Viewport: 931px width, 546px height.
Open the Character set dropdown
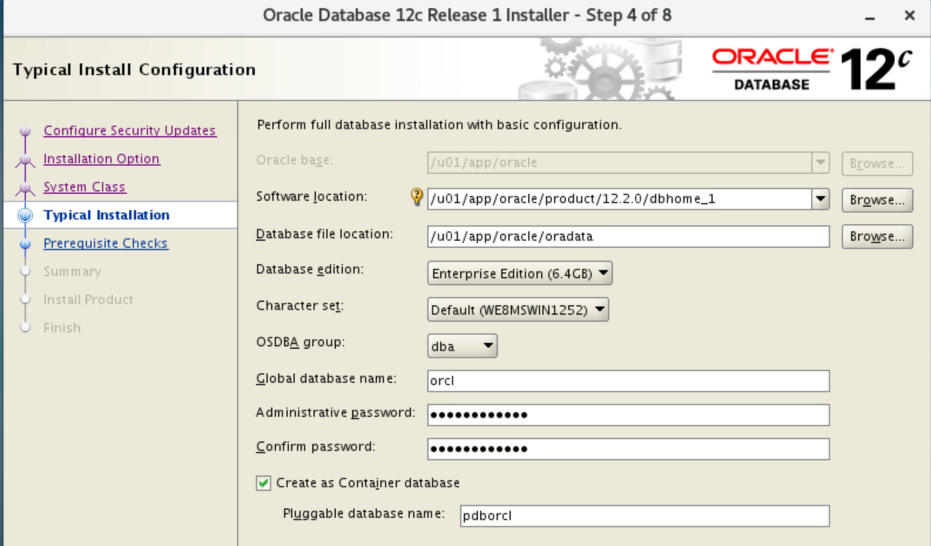click(518, 310)
